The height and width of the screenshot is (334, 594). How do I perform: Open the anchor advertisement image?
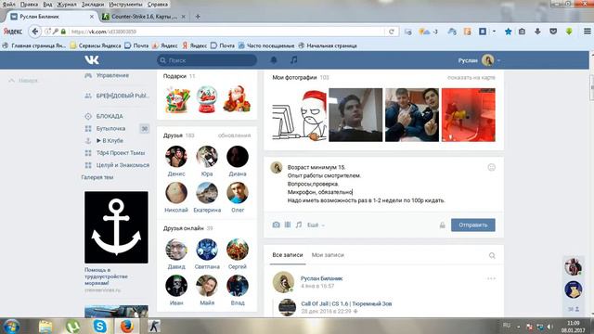click(116, 227)
